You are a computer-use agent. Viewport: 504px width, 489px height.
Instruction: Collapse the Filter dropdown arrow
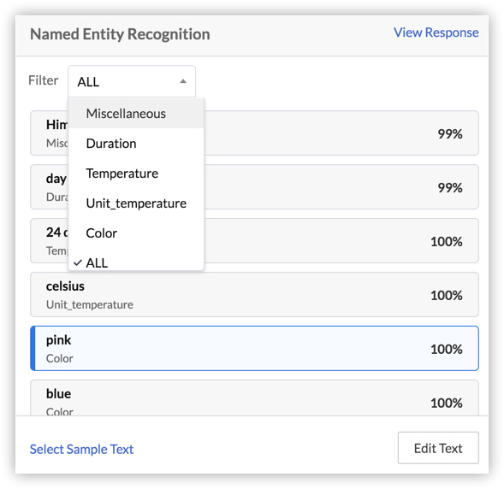pos(183,81)
